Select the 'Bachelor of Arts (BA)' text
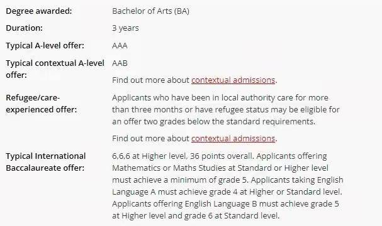 150,11
